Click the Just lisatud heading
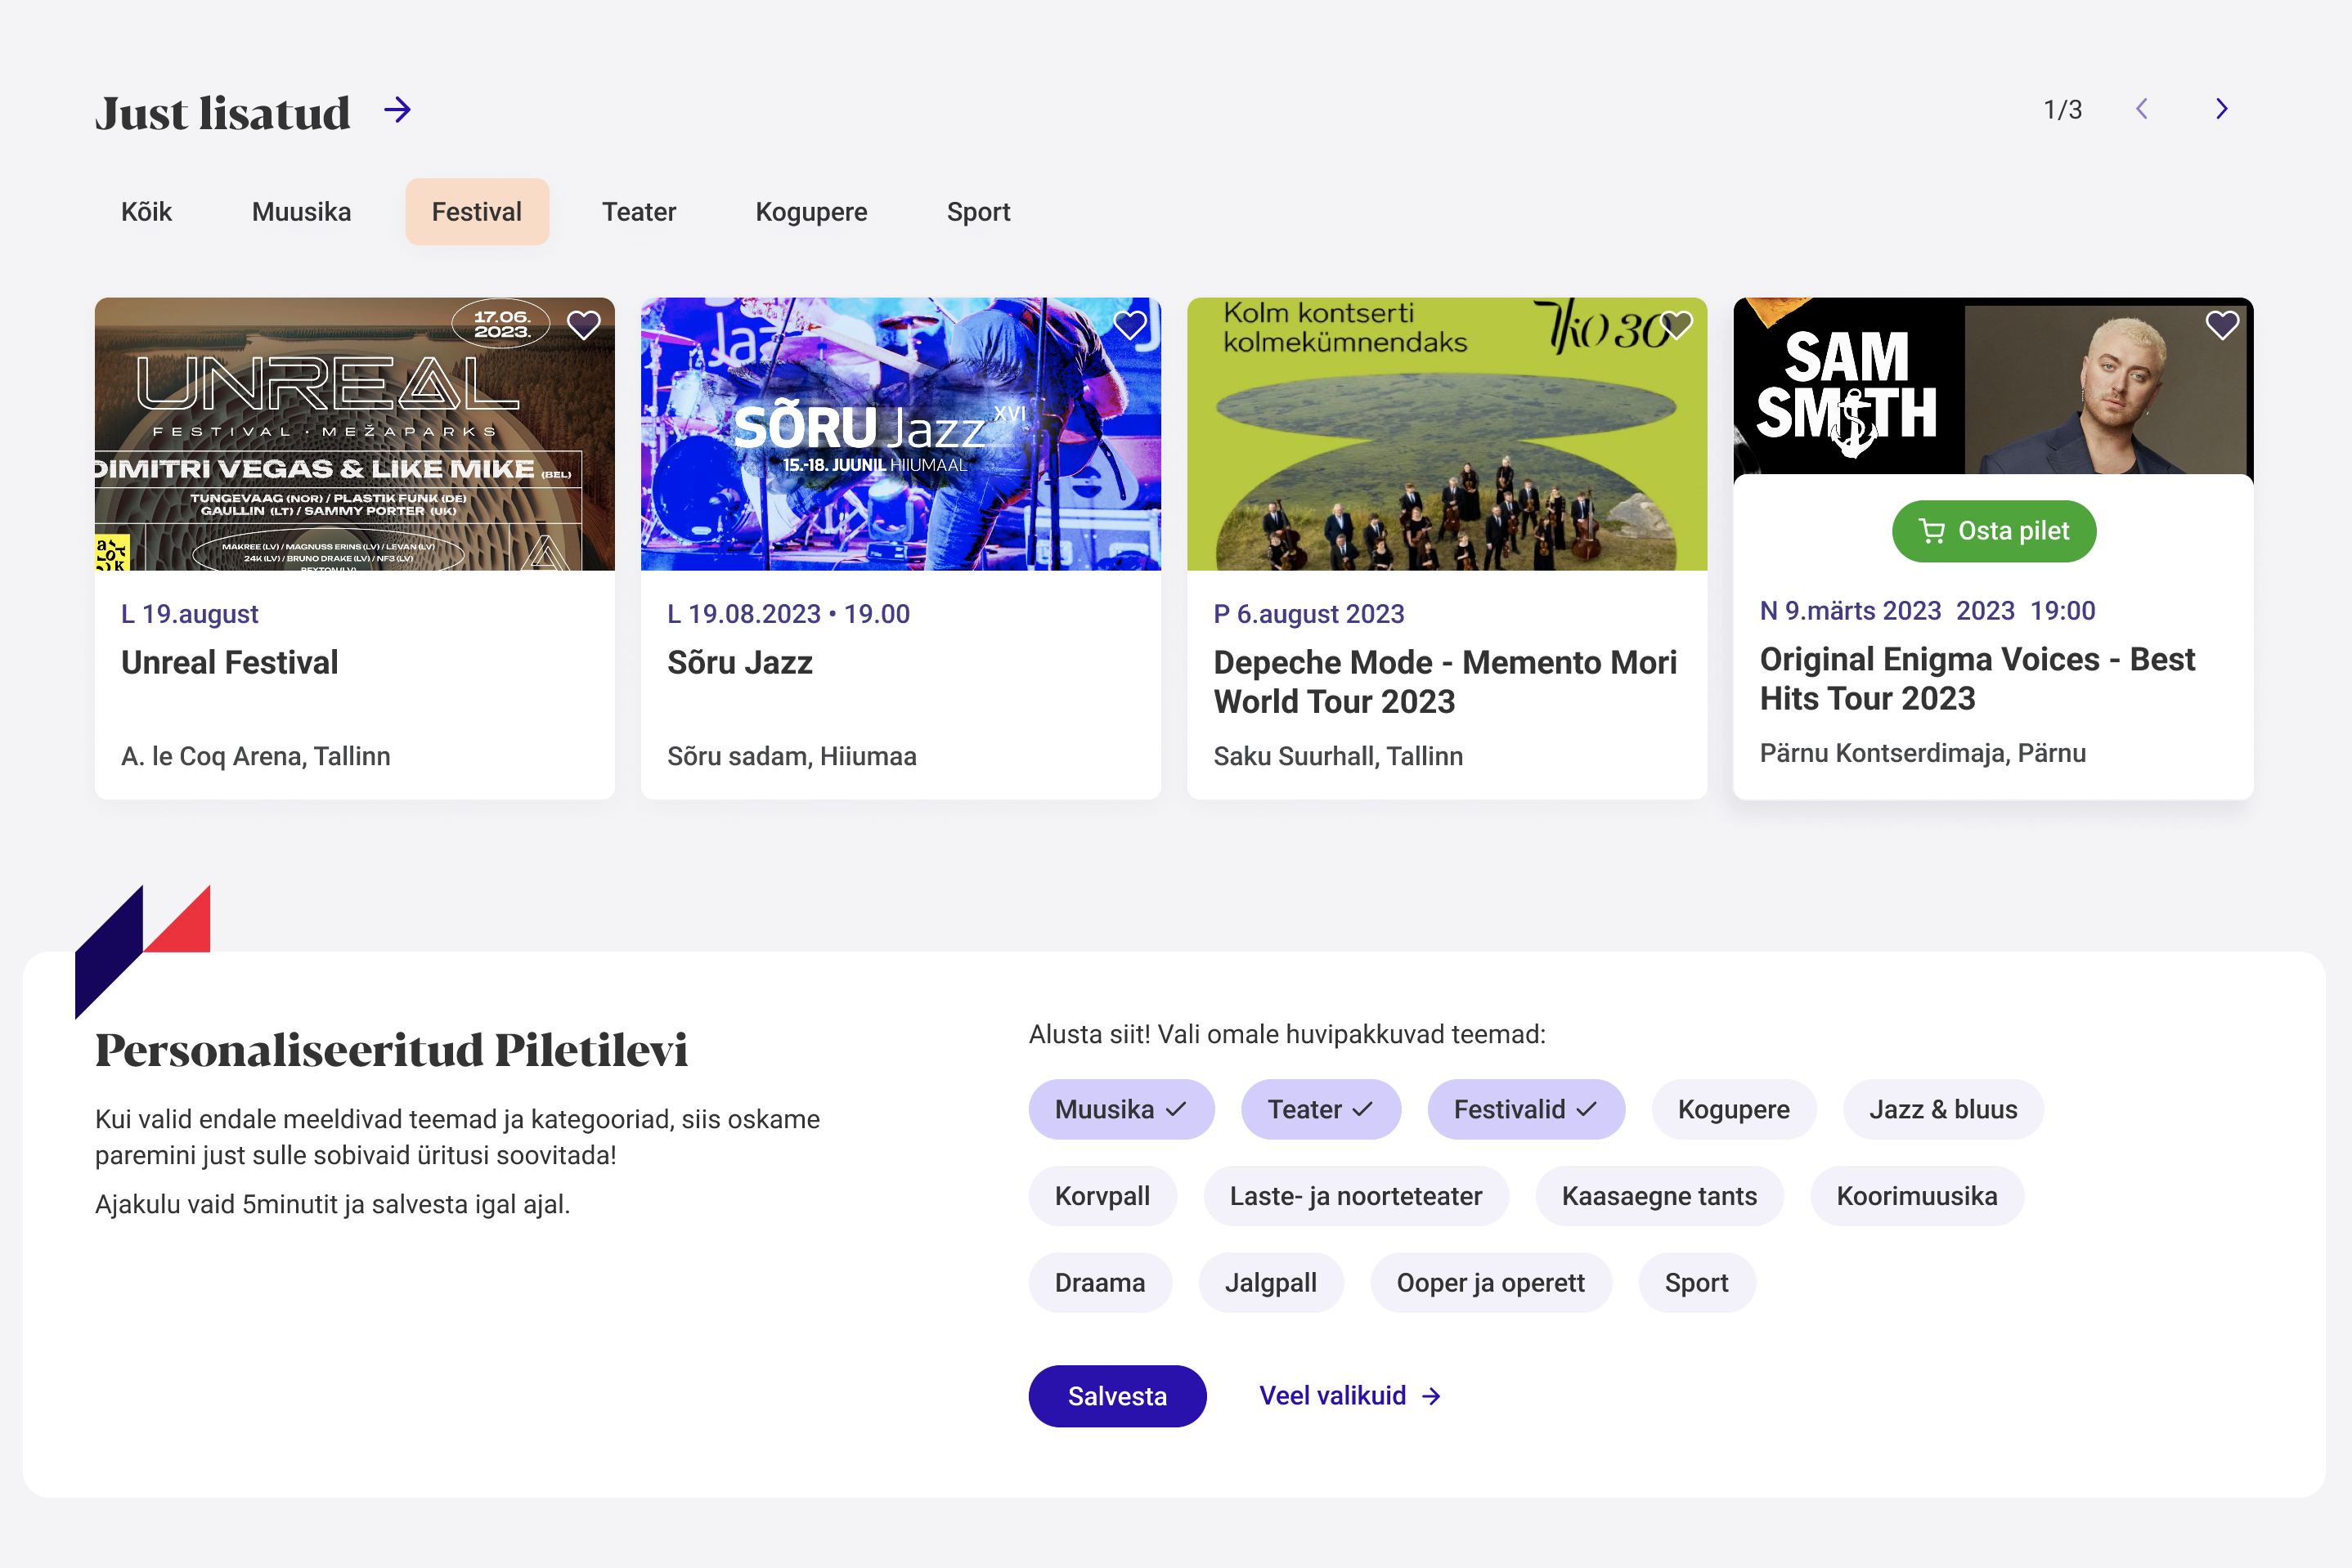The width and height of the screenshot is (2352, 1568). coord(222,112)
